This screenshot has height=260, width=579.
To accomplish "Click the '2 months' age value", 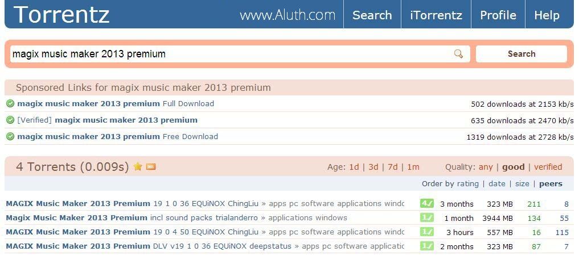I will 457,246.
